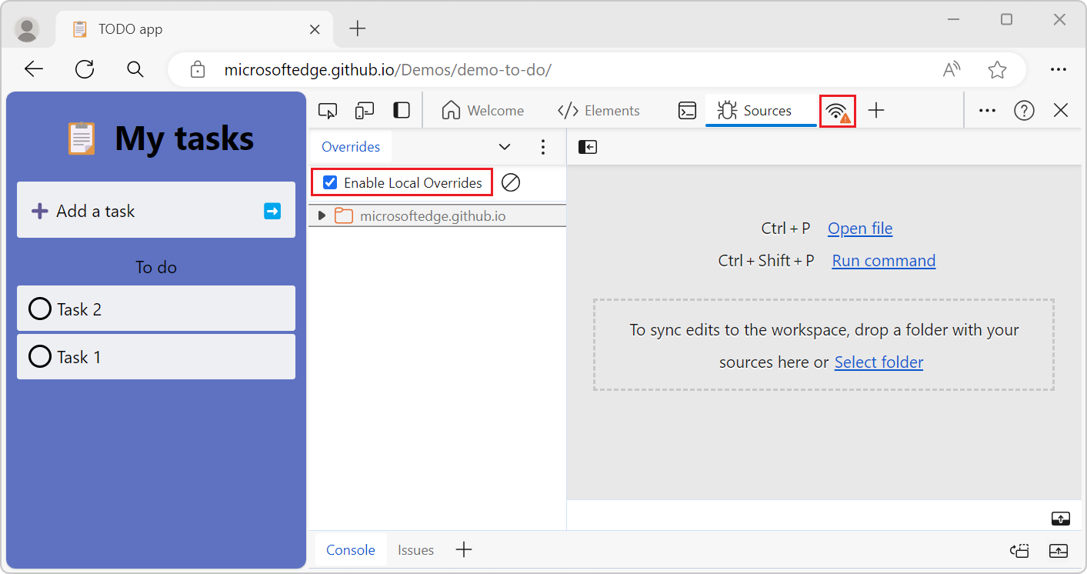The height and width of the screenshot is (574, 1087).
Task: Click the My tasks heading
Action: (x=185, y=138)
